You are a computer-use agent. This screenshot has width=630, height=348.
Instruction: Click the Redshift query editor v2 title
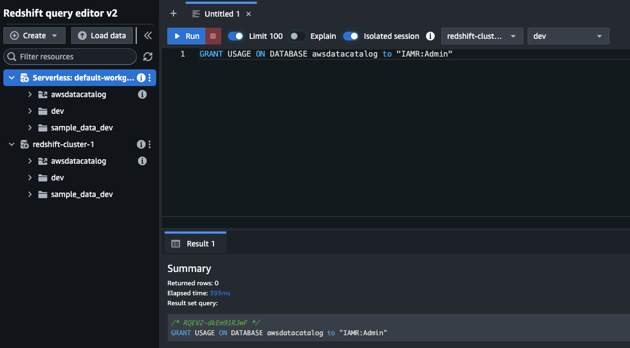[x=60, y=13]
